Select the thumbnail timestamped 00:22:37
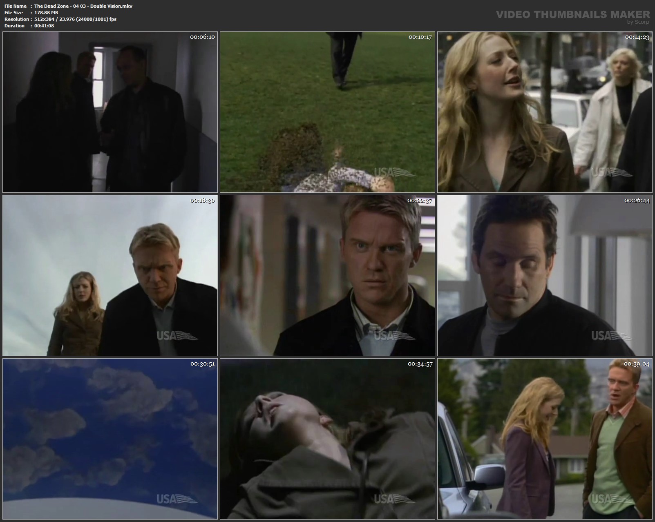This screenshot has height=522, width=655. coord(327,275)
